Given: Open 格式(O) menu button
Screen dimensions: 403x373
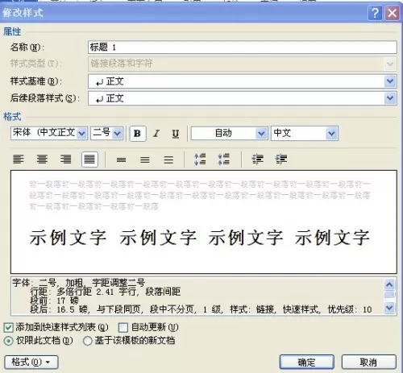Looking at the screenshot, I should click(31, 363).
